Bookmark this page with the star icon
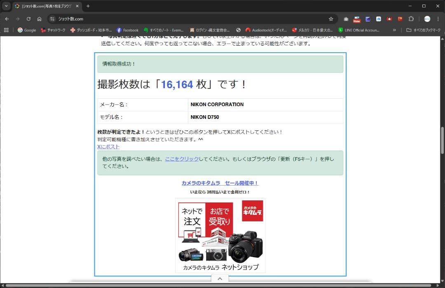Image resolution: width=445 pixels, height=288 pixels. [331, 19]
